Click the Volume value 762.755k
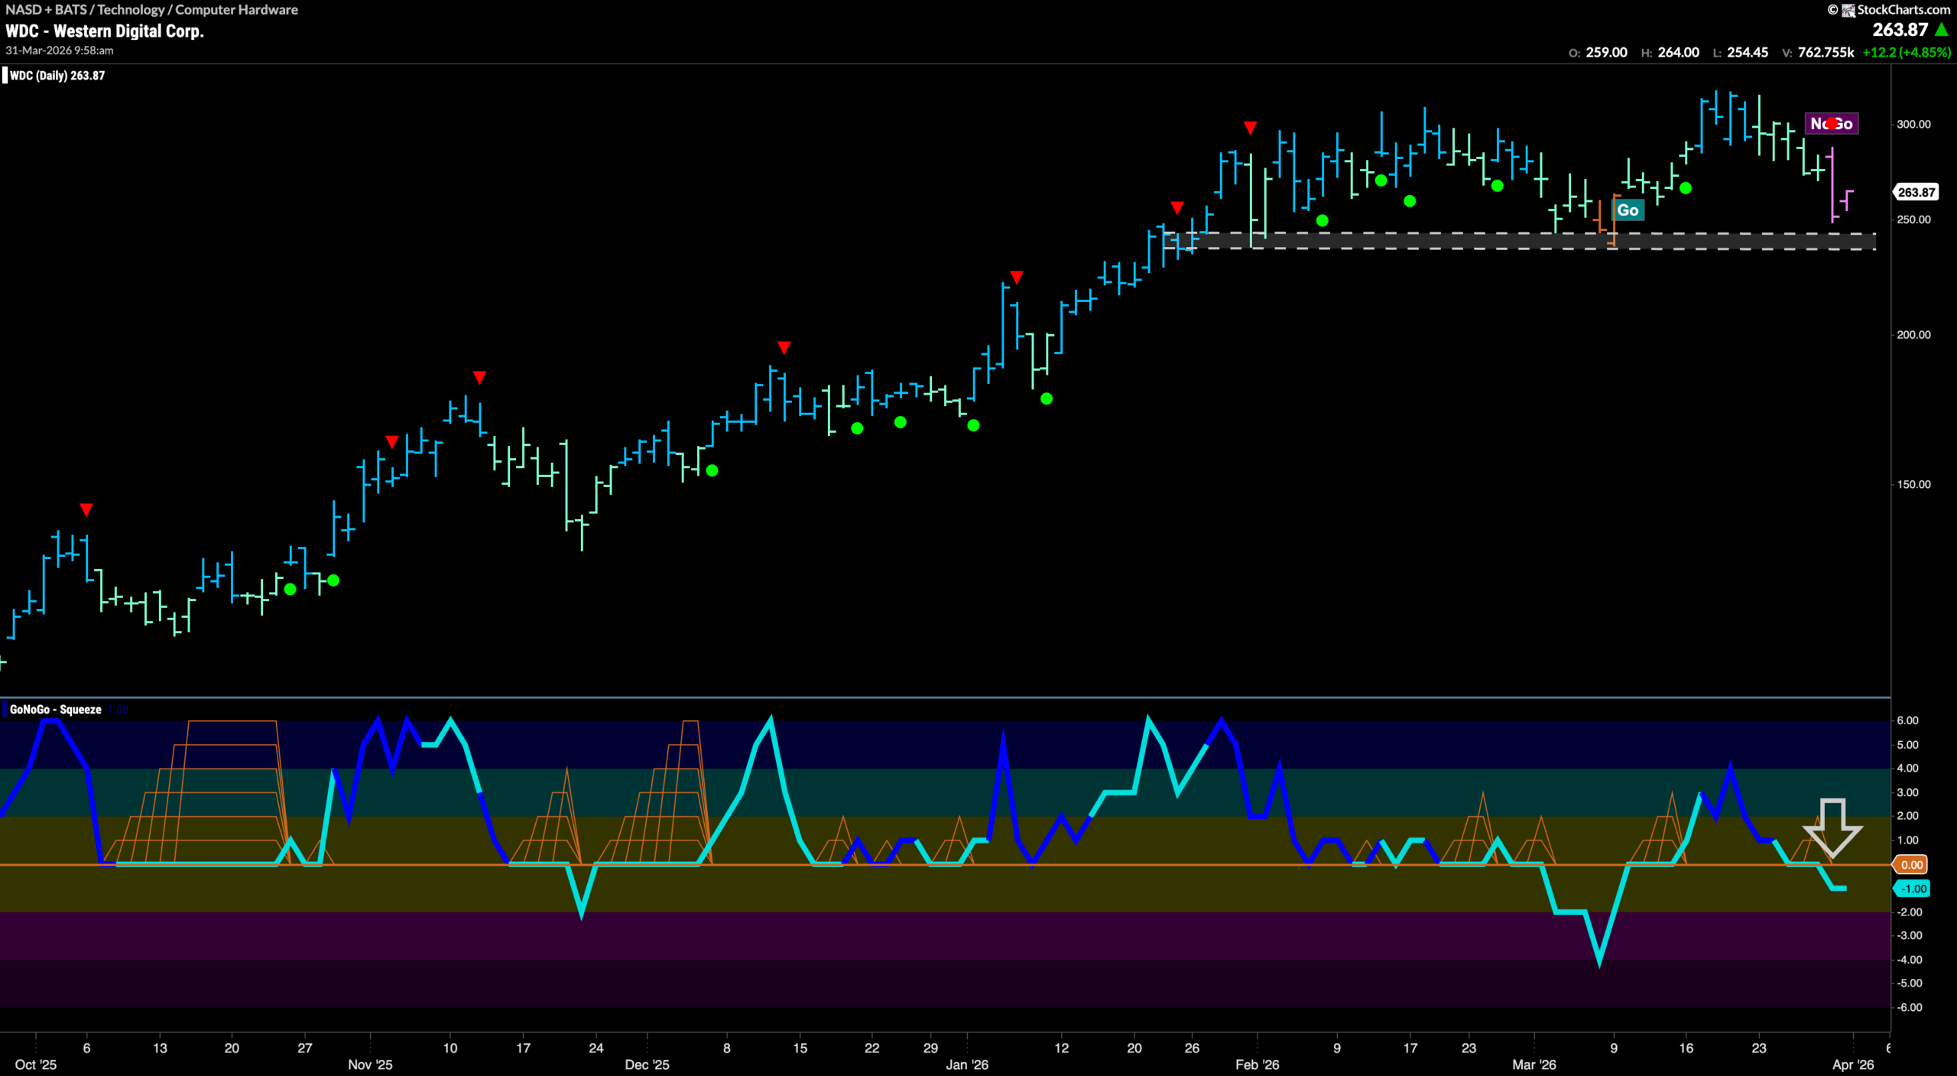The image size is (1957, 1076). tap(1826, 52)
